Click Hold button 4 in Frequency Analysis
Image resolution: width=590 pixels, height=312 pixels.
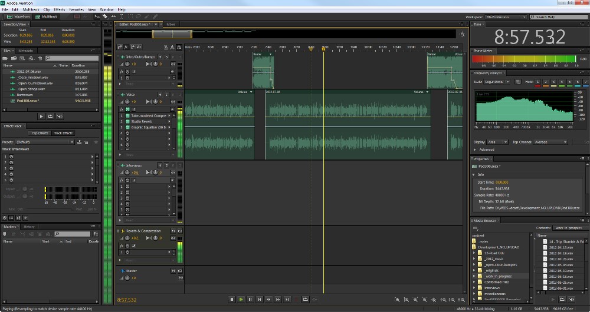[562, 82]
